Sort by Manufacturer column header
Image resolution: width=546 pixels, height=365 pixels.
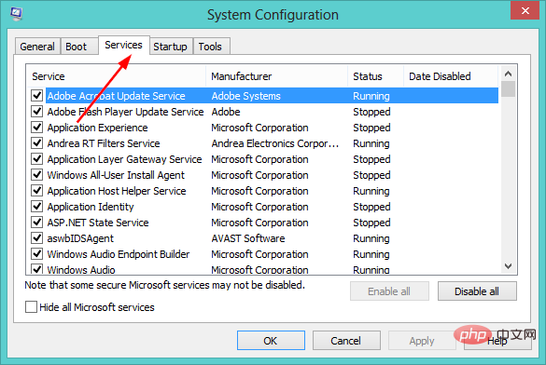pos(277,76)
